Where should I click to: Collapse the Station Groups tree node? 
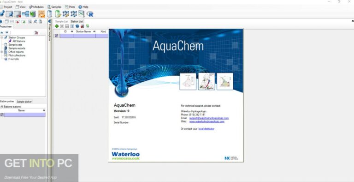(x=1, y=37)
